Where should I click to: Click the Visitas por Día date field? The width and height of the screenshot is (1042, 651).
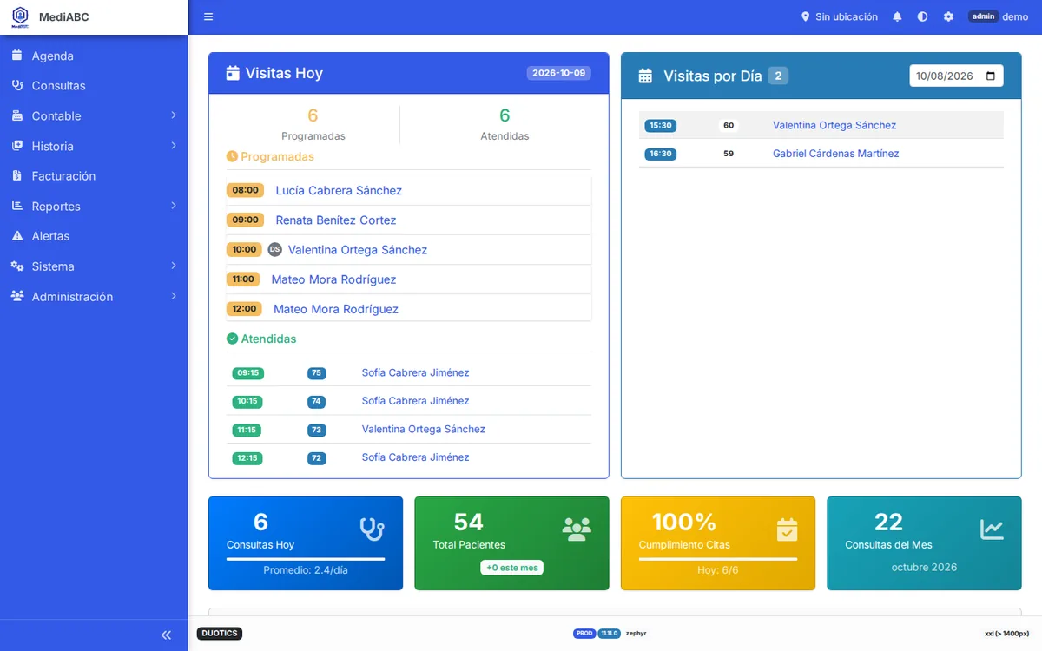coord(956,76)
